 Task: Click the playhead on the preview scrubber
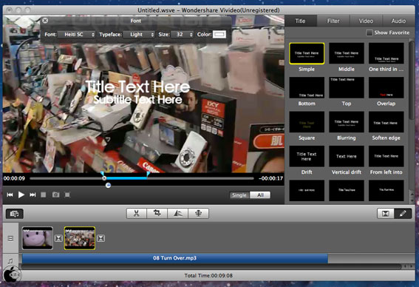(104, 178)
